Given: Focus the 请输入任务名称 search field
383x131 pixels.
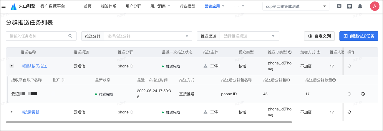Looking at the screenshot, I should [41, 36].
